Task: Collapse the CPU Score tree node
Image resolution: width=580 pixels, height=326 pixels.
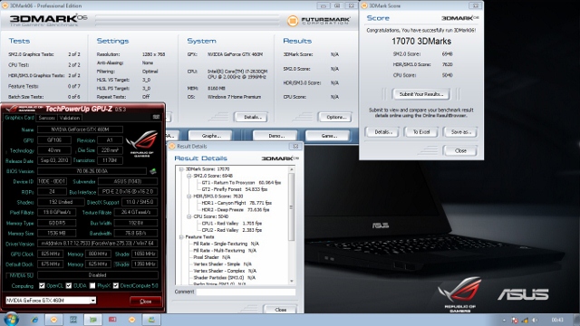Action: click(x=188, y=216)
